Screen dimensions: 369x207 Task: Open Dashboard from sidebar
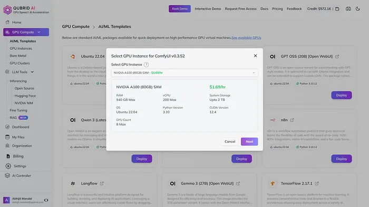pyautogui.click(x=21, y=127)
